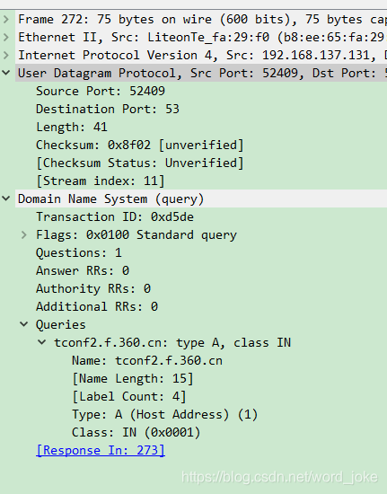The width and height of the screenshot is (387, 494).
Task: Select the Additional RRs: 0 field
Action: [97, 306]
